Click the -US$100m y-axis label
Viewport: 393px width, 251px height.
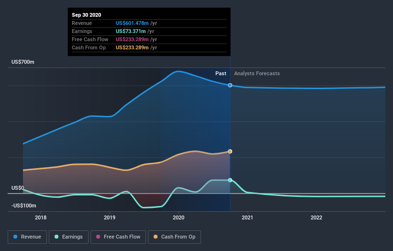(x=23, y=205)
